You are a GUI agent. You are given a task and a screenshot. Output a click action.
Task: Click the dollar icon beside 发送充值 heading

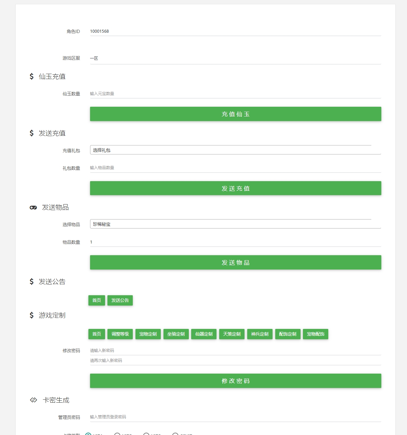[x=32, y=133]
